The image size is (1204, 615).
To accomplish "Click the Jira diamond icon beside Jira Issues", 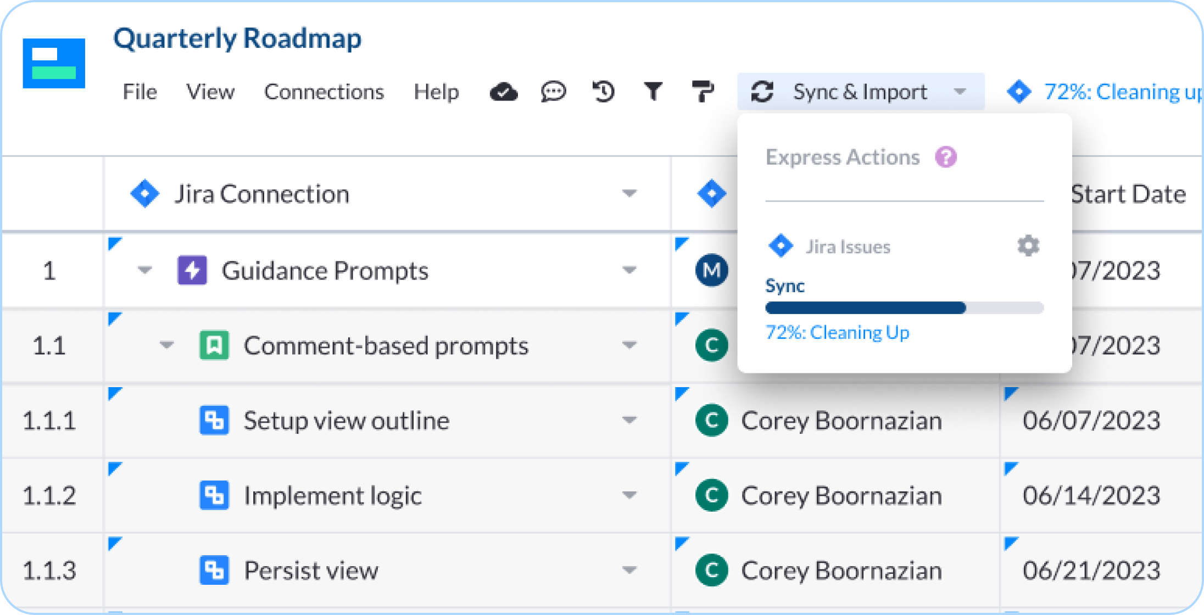I will tap(781, 246).
